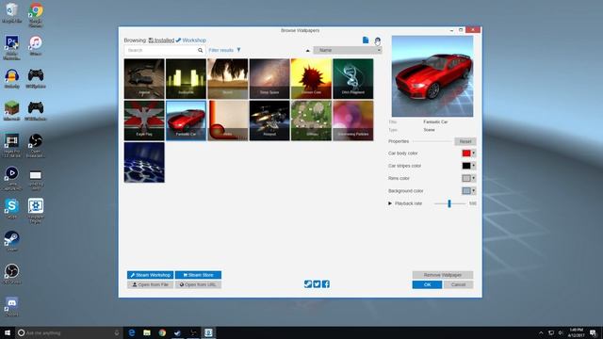Screen dimensions: 603x339
Task: Open the Car body color dropdown arrow
Action: point(473,153)
